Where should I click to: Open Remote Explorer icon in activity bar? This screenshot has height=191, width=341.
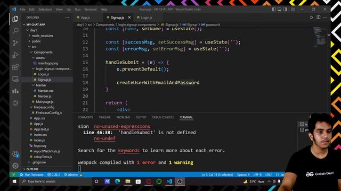pyautogui.click(x=15, y=79)
